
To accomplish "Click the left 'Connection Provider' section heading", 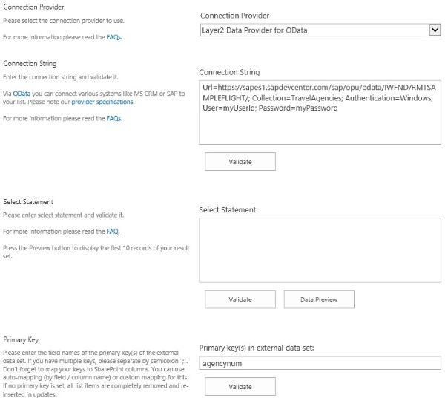I will coord(33,7).
